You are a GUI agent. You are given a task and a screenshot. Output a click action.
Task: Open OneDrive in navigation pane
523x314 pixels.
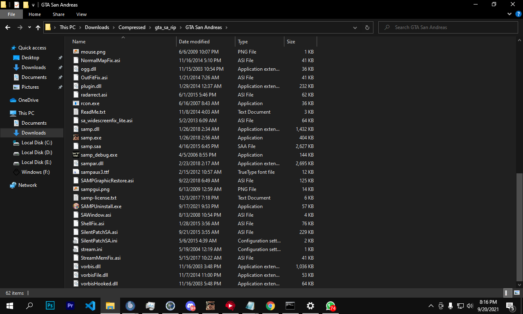[28, 100]
